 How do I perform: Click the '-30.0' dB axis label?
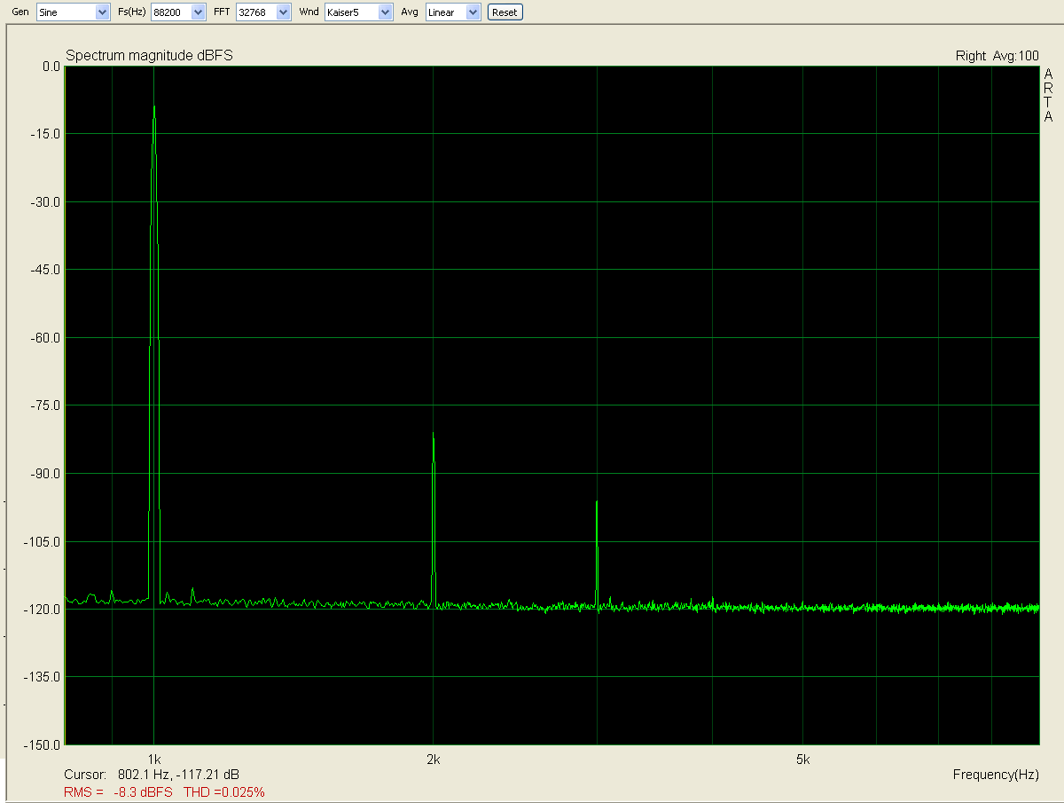coord(46,202)
